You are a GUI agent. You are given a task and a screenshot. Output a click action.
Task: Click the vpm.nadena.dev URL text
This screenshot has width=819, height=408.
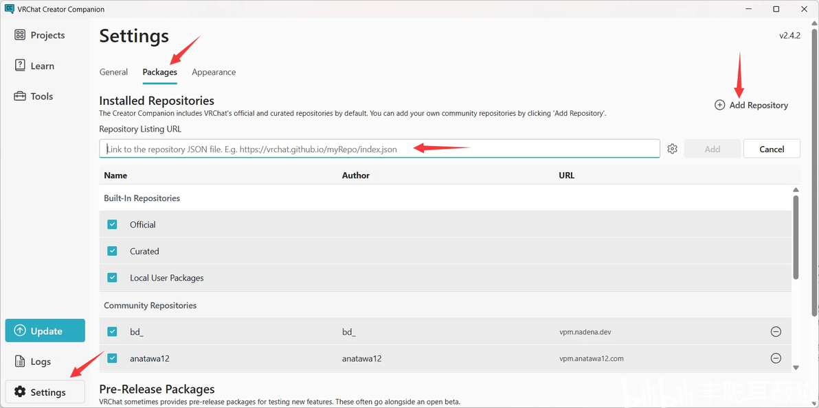click(585, 331)
